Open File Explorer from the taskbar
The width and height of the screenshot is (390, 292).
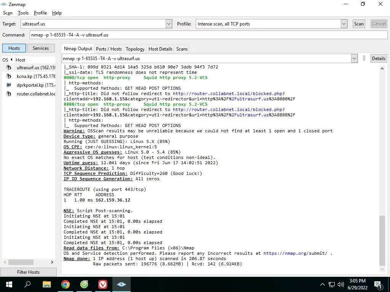pyautogui.click(x=46, y=284)
